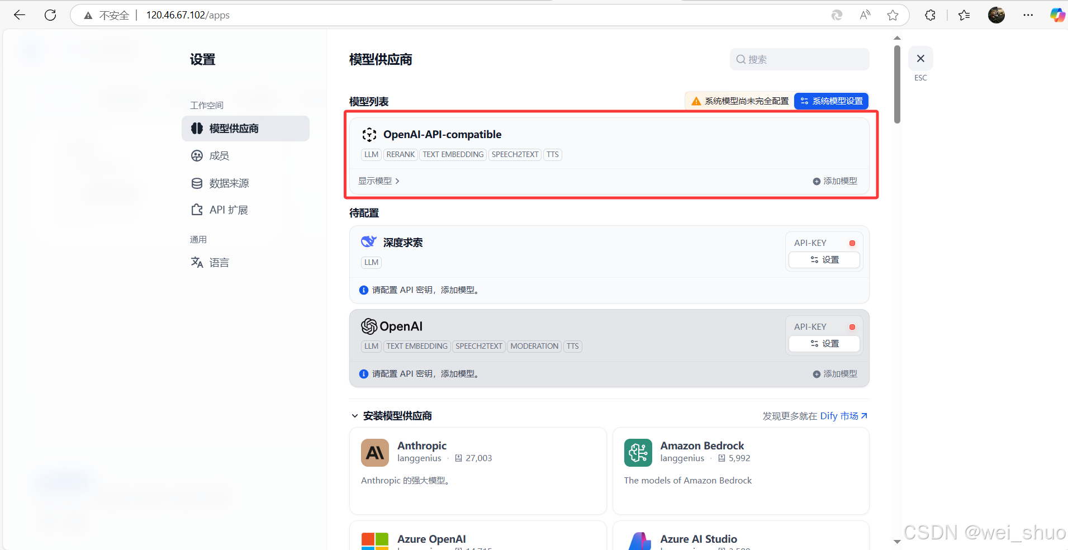1068x550 pixels.
Task: Open 语言 language settings via its icon
Action: pos(197,262)
